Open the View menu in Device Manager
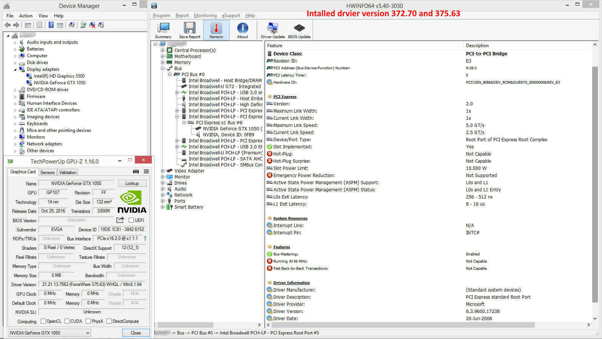The width and height of the screenshot is (602, 339). click(x=43, y=16)
